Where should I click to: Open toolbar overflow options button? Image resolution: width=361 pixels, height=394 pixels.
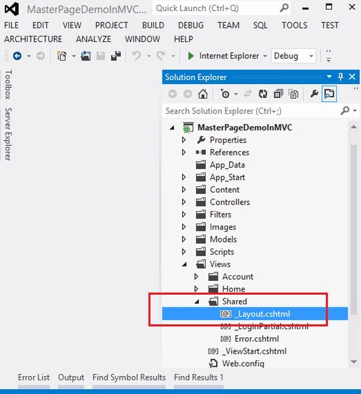[x=329, y=56]
